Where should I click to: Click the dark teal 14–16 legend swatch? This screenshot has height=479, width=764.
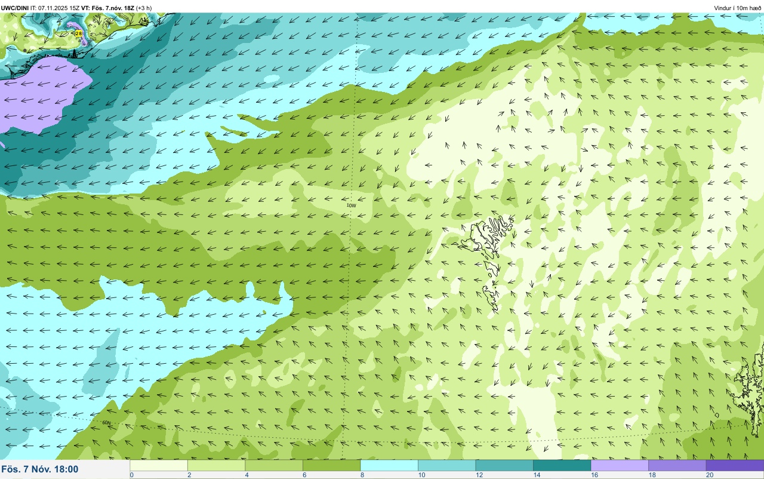[562, 465]
